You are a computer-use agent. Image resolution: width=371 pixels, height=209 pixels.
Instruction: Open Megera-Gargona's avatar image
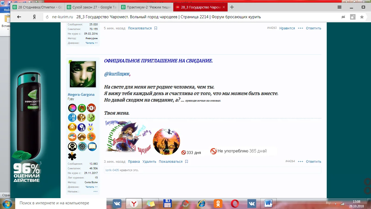point(83,74)
